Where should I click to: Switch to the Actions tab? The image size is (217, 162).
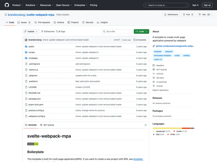click(59, 22)
